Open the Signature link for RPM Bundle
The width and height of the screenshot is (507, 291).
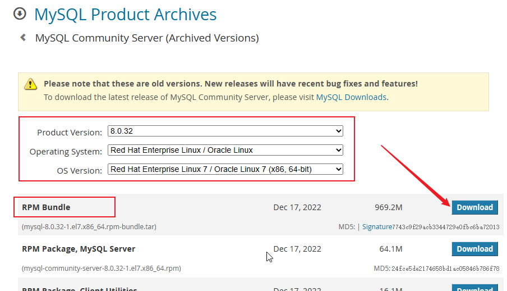click(x=377, y=227)
